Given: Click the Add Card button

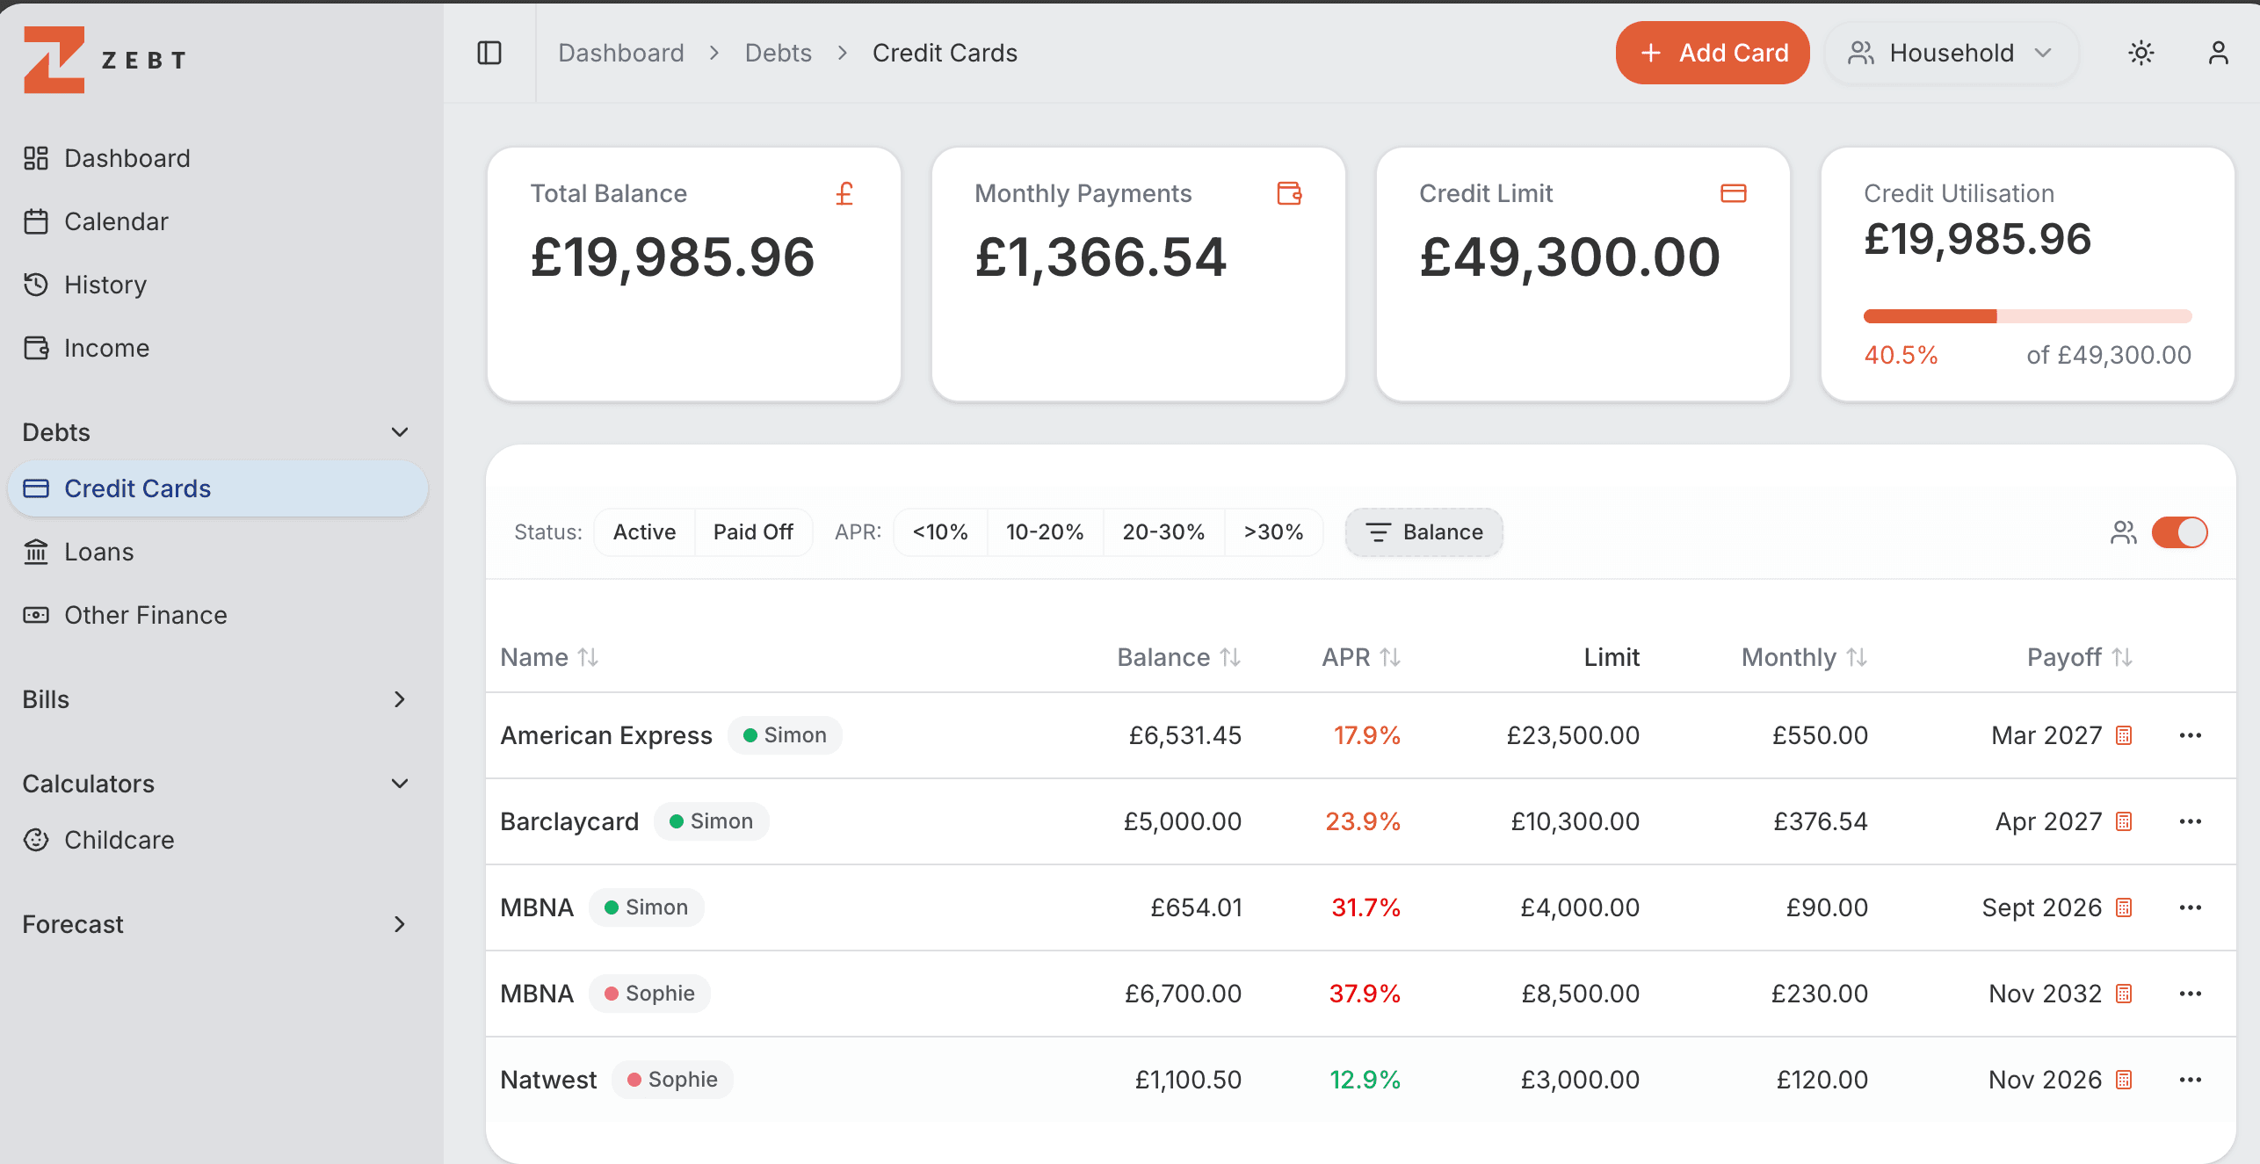Looking at the screenshot, I should click(1712, 53).
